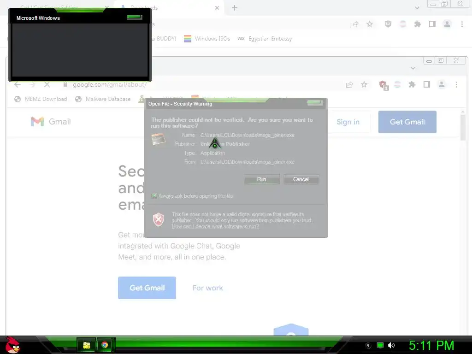Open the Windows ISOs bookmark
The width and height of the screenshot is (472, 354).
point(207,39)
